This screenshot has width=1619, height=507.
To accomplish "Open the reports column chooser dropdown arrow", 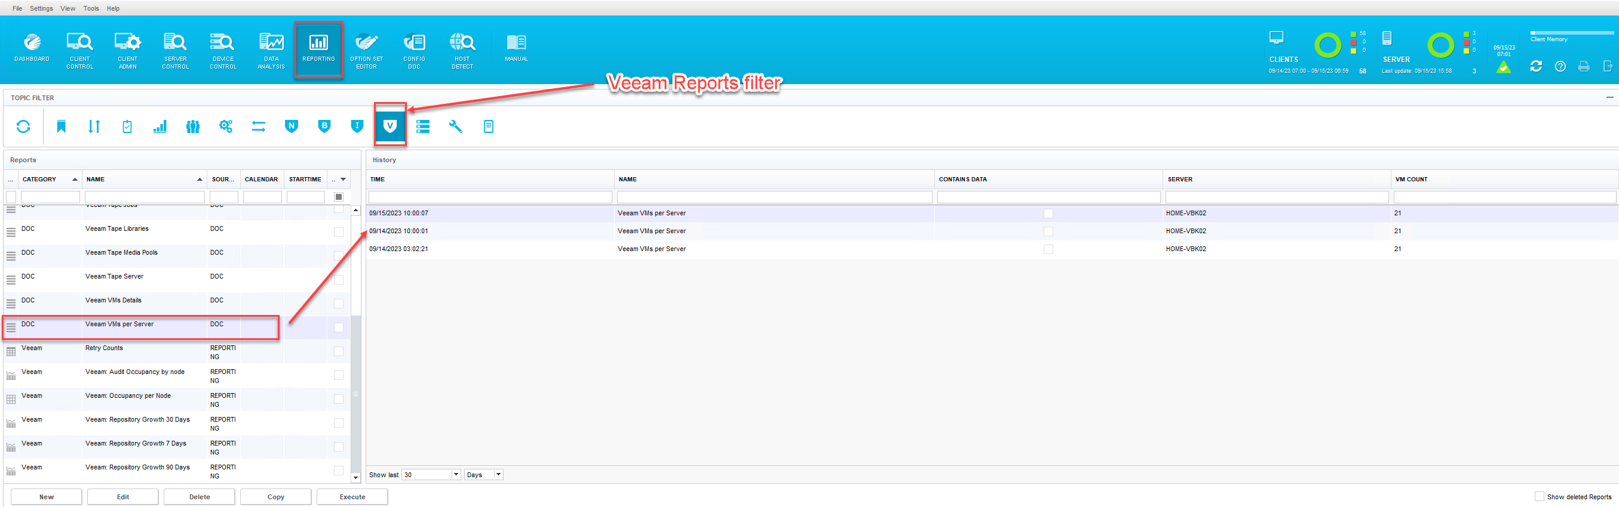I will coord(343,180).
